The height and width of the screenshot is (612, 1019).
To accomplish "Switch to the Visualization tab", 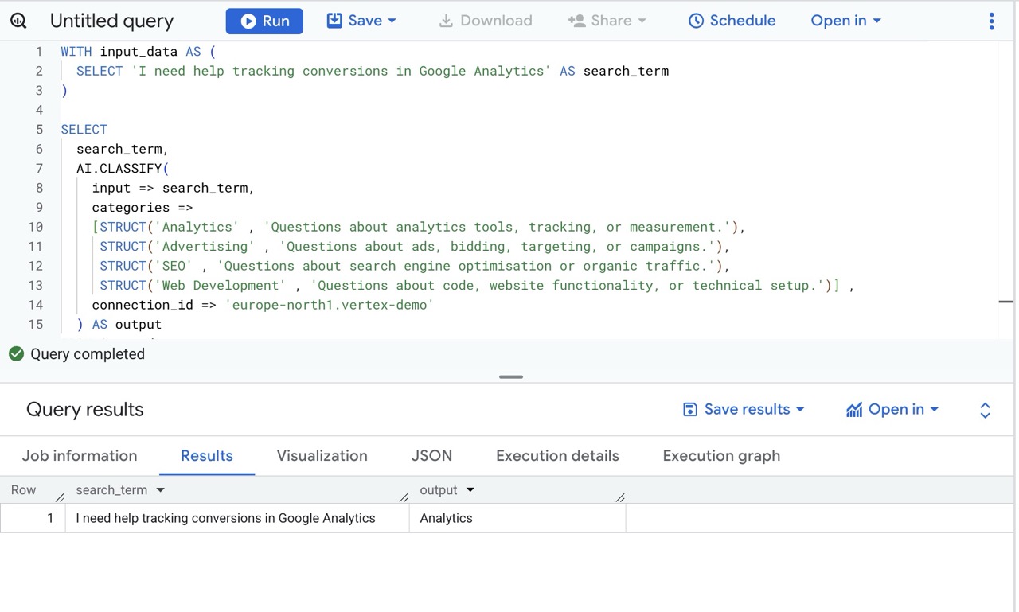I will coord(322,456).
